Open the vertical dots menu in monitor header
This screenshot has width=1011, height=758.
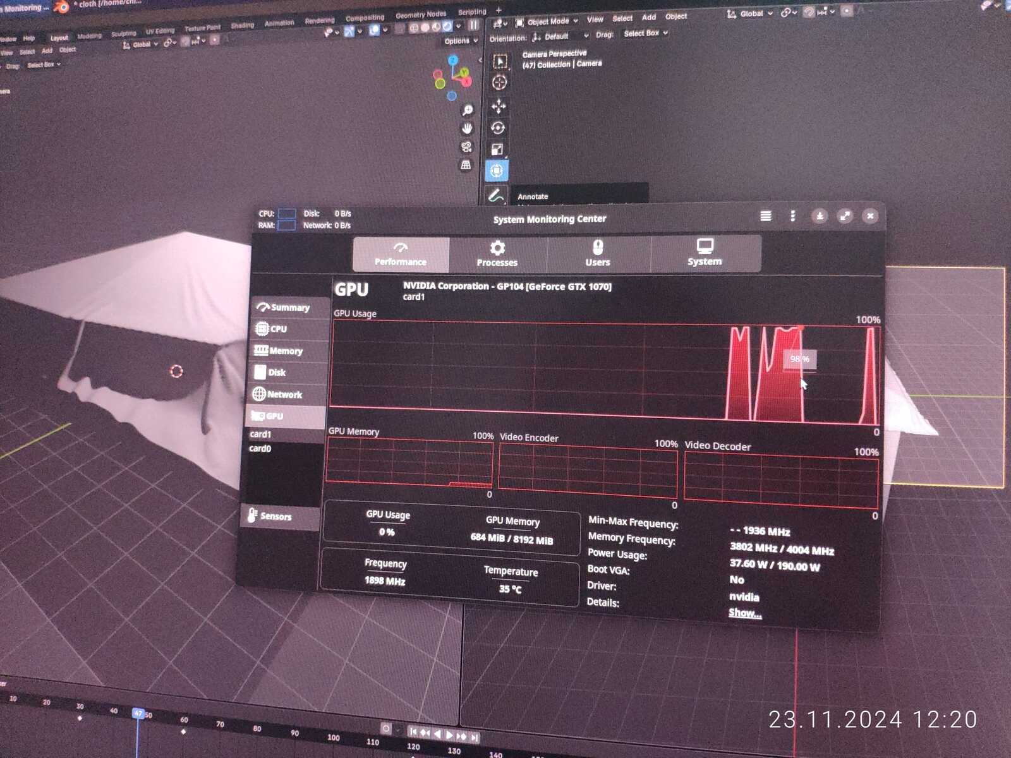tap(792, 216)
